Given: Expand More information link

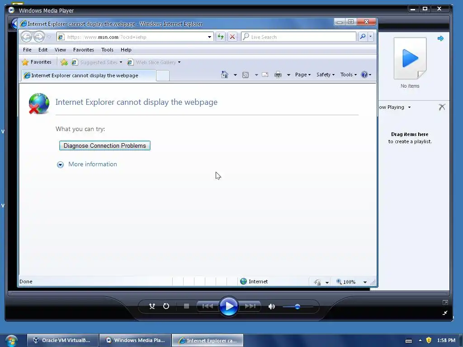Looking at the screenshot, I should pyautogui.click(x=92, y=164).
